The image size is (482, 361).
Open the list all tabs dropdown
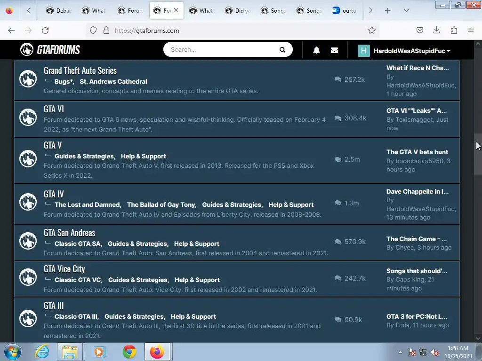406,10
